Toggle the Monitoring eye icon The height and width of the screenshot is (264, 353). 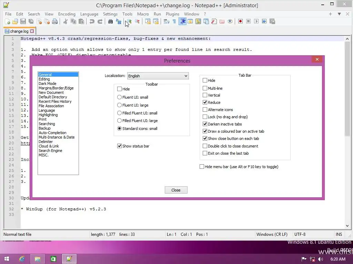point(230,21)
